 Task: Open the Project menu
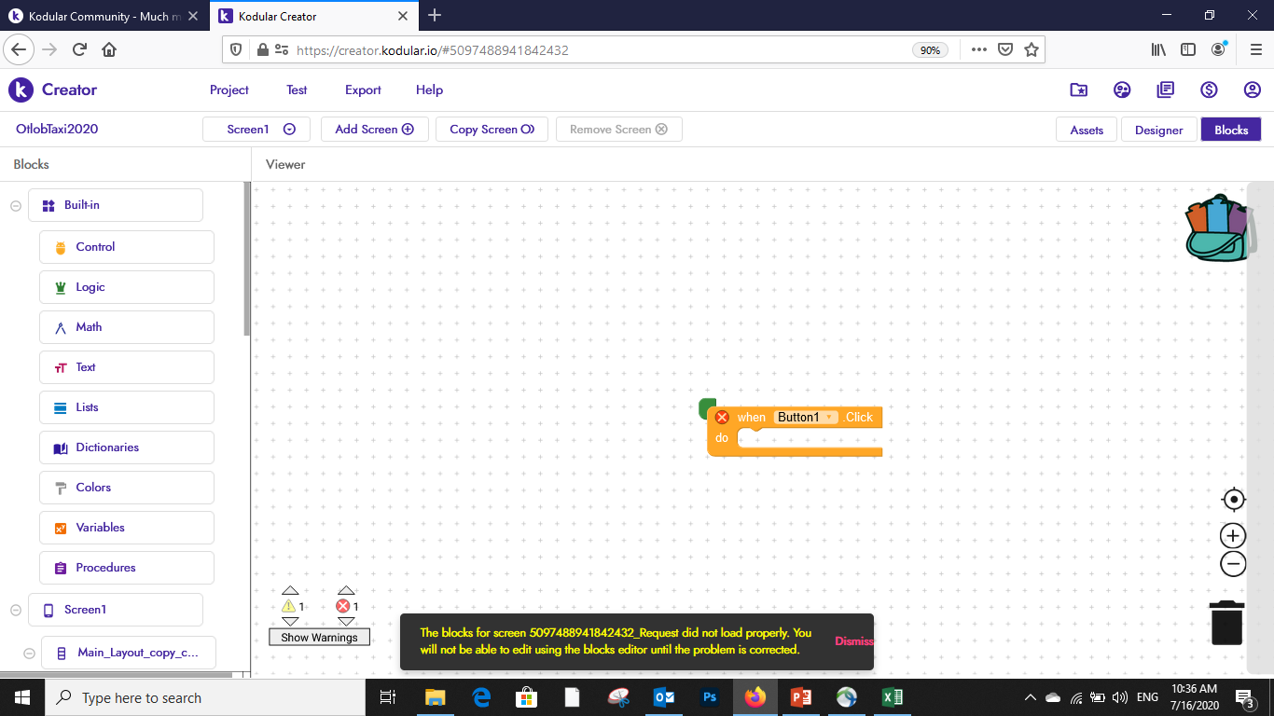click(x=229, y=89)
